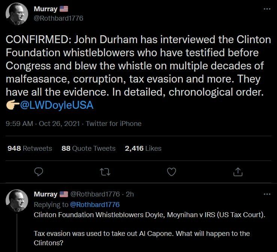Screen dimensions: 277x252
Task: Open the more options menu on reply tweet
Action: tap(267, 194)
